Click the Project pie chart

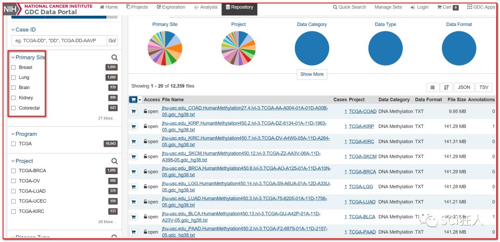[x=238, y=48]
